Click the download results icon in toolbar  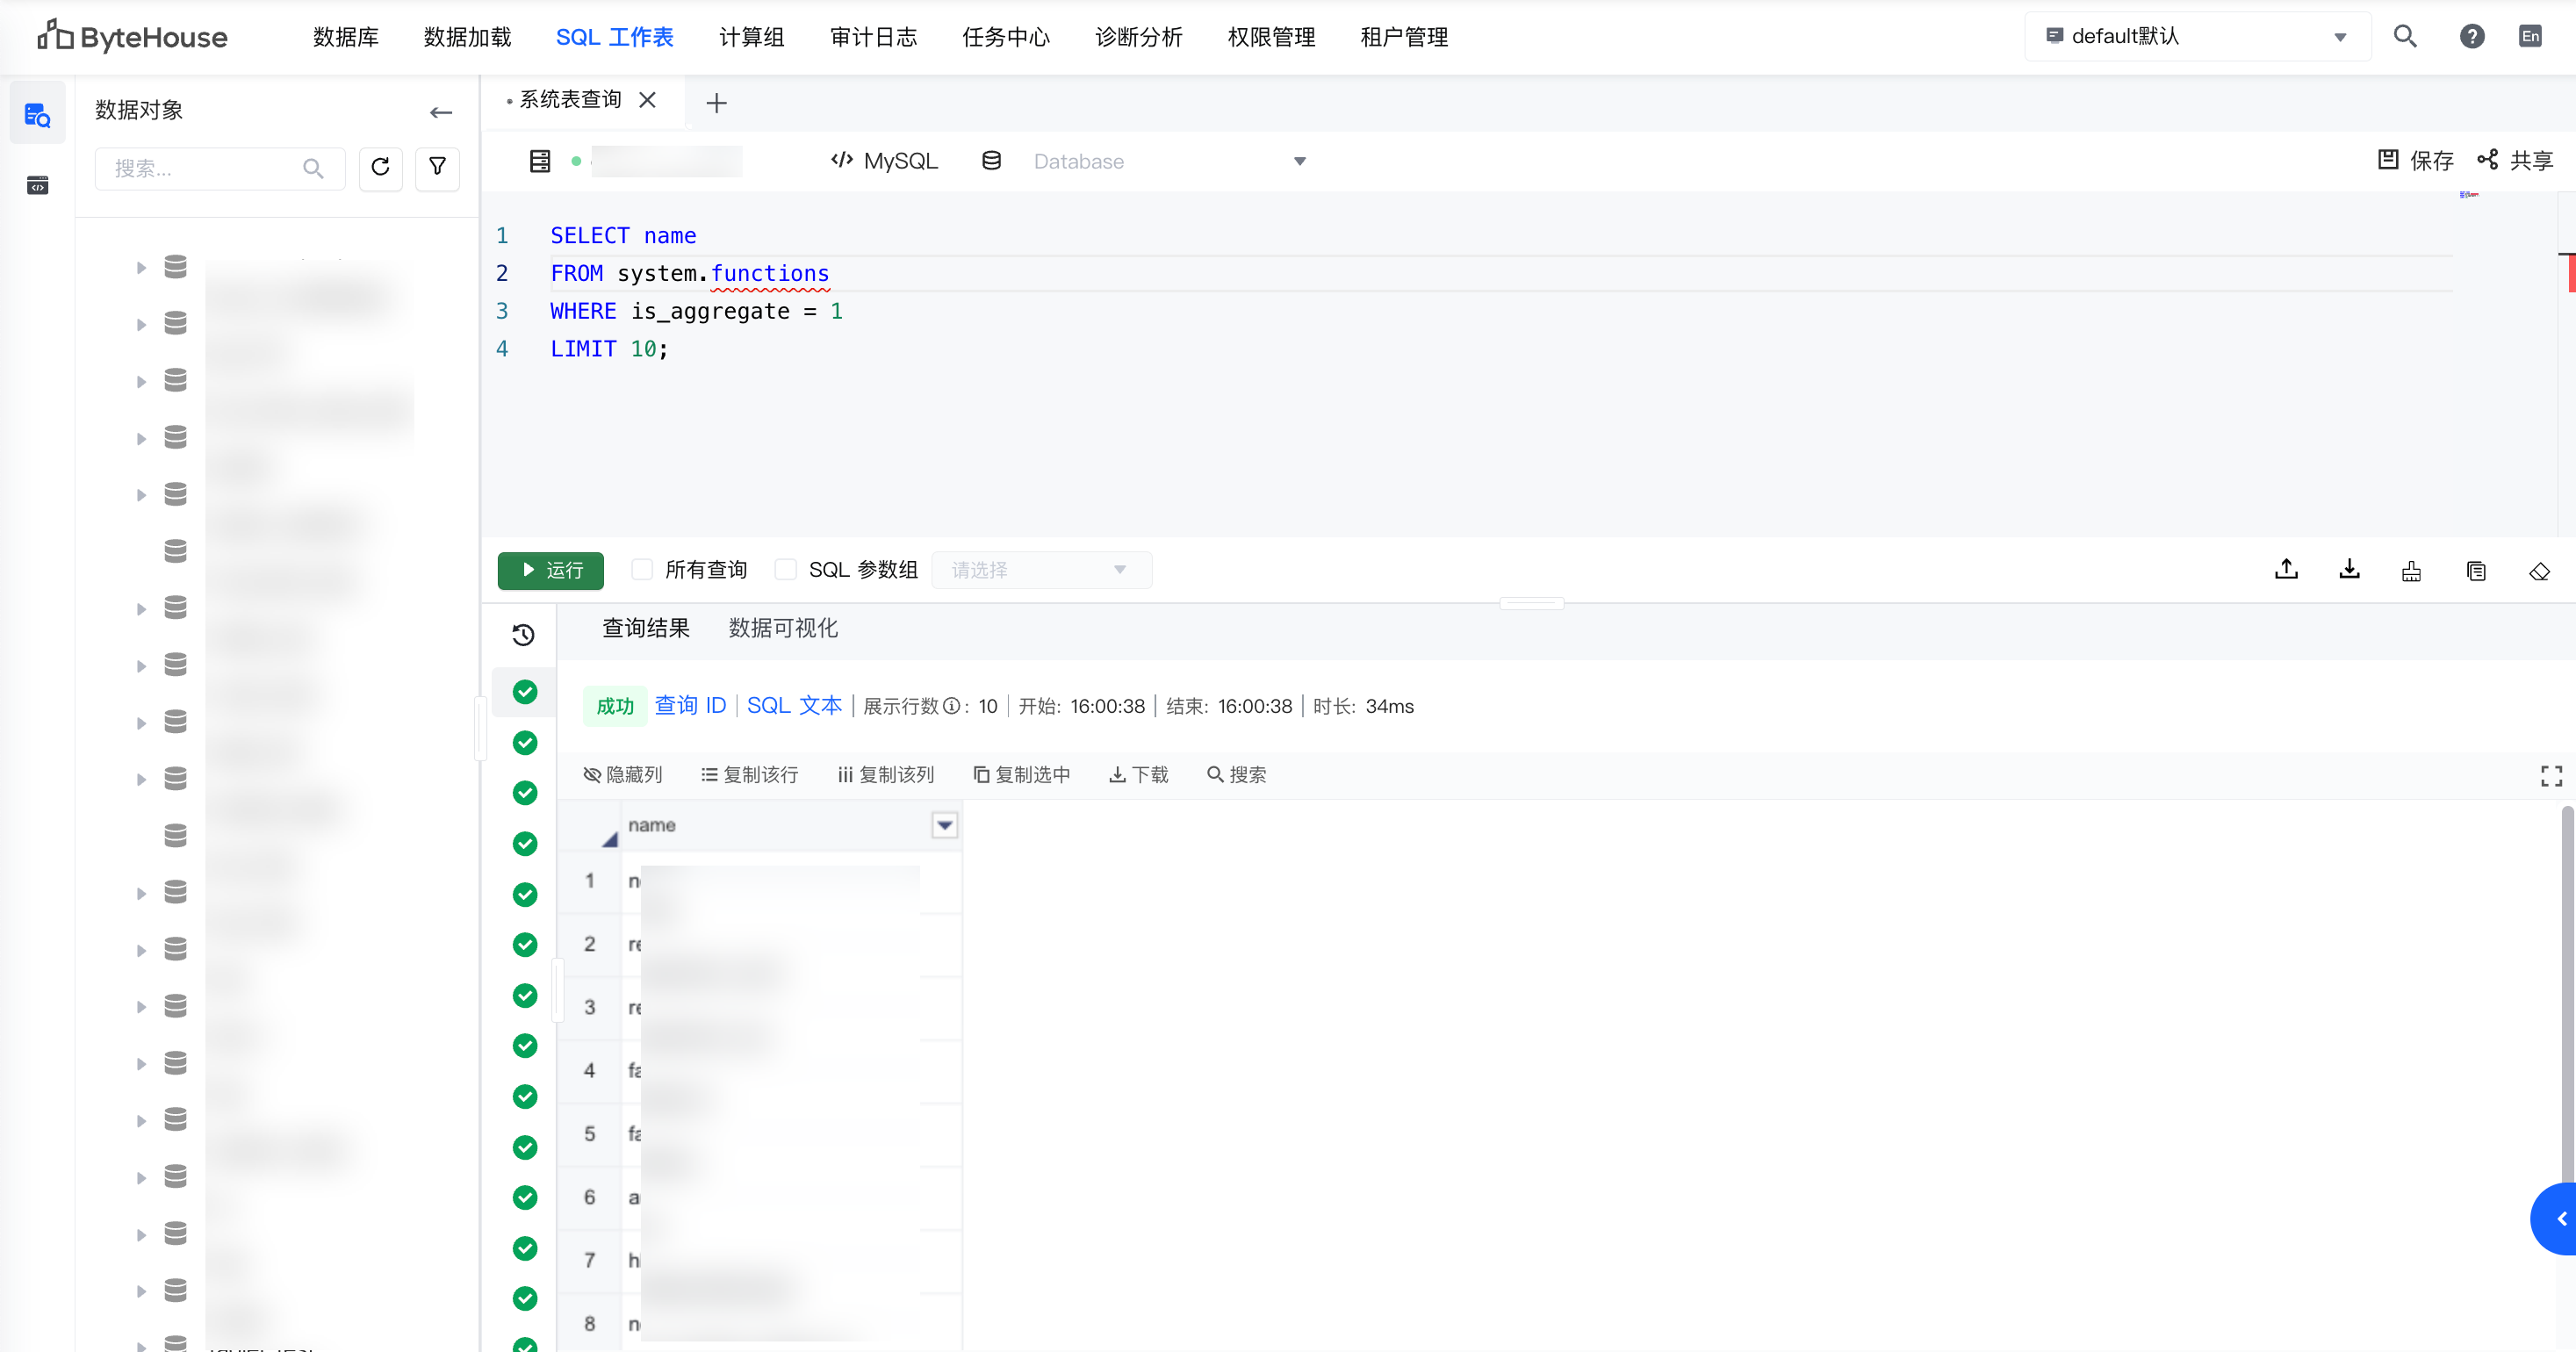tap(2349, 570)
